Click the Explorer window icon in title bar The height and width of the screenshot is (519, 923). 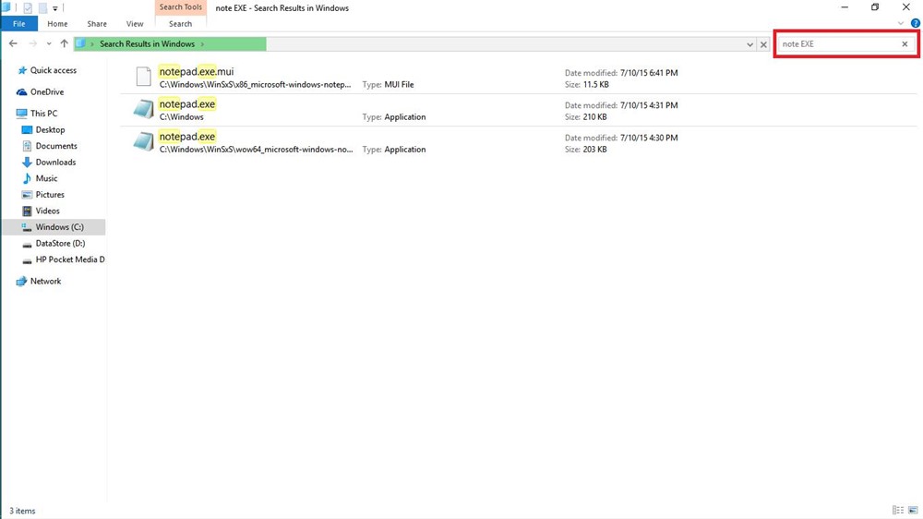click(6, 7)
